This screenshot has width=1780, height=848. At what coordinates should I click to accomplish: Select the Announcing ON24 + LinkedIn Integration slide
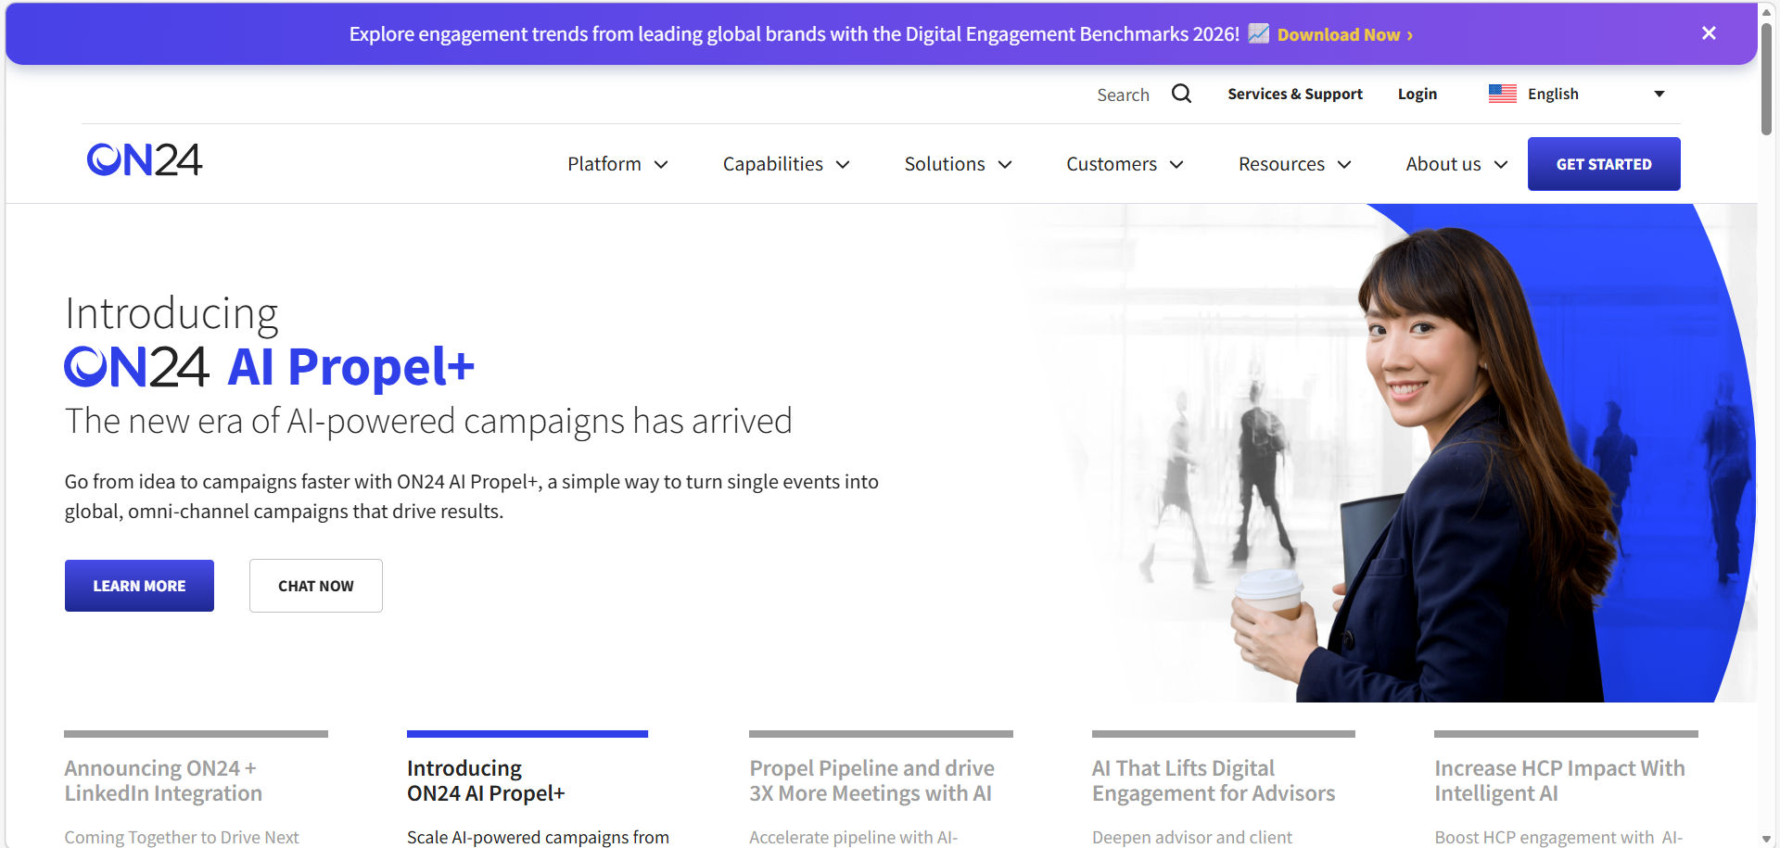tap(163, 780)
